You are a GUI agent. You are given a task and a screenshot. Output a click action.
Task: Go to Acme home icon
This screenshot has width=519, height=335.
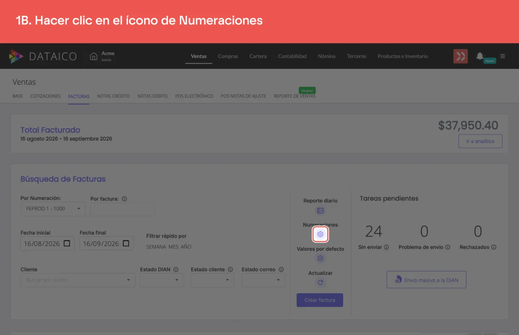94,56
